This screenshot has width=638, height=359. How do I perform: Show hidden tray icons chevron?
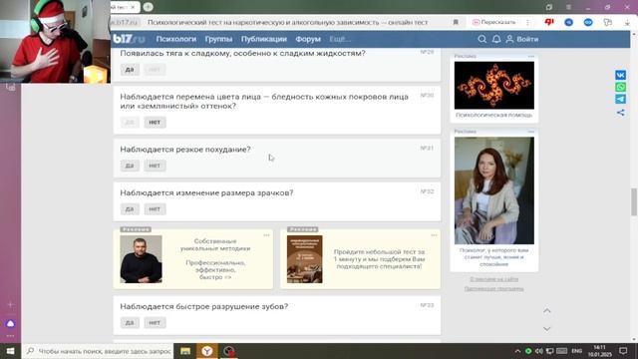(x=517, y=351)
